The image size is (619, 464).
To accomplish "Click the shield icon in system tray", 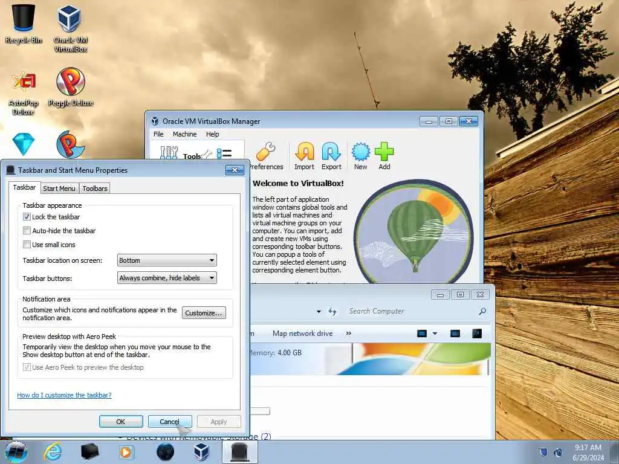I will (x=543, y=453).
